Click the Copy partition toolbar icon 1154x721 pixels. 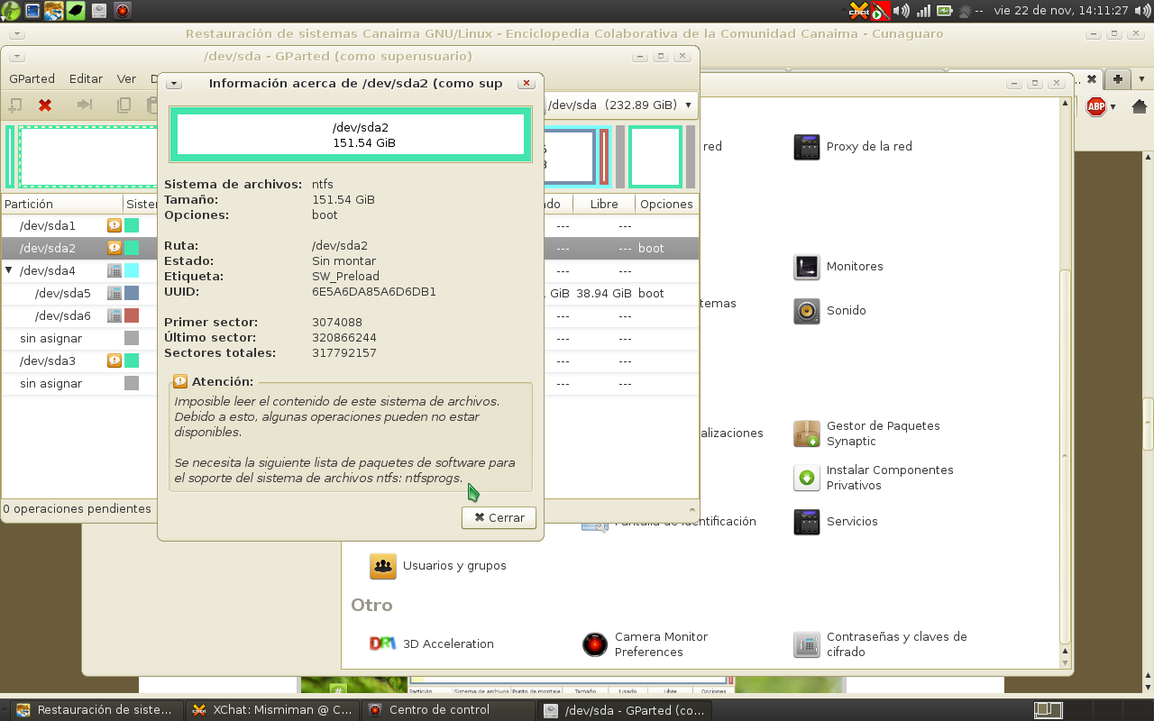click(124, 105)
